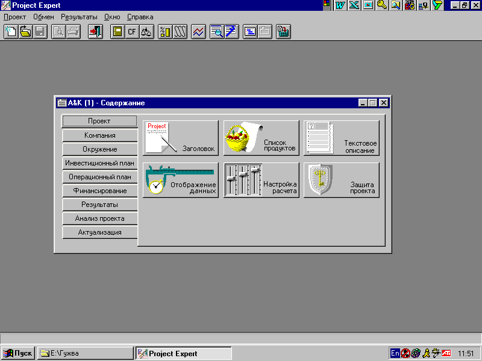Click the PowerPoint slide shortcut icon
Viewport: 482px width, 361px height.
(368, 5)
